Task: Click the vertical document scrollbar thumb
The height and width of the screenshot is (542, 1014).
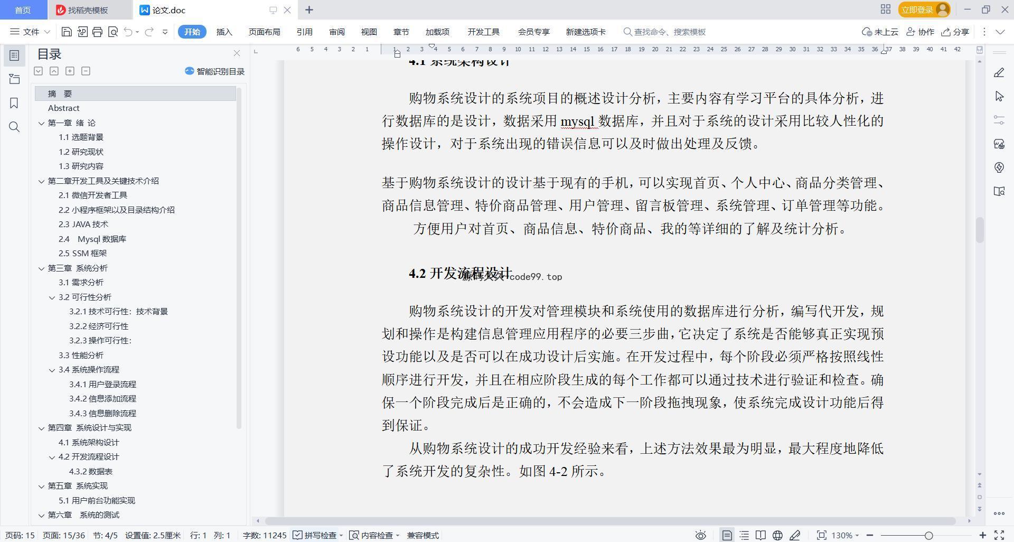Action: pyautogui.click(x=980, y=230)
